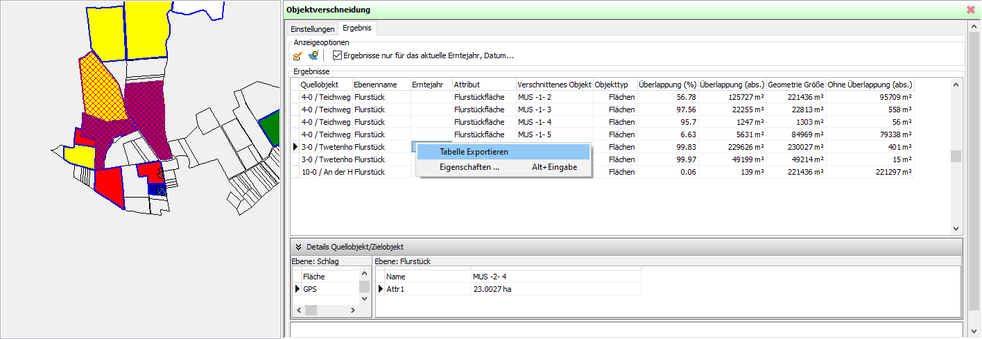The image size is (982, 339).
Task: Close the Objektverschneidung panel
Action: [x=970, y=10]
